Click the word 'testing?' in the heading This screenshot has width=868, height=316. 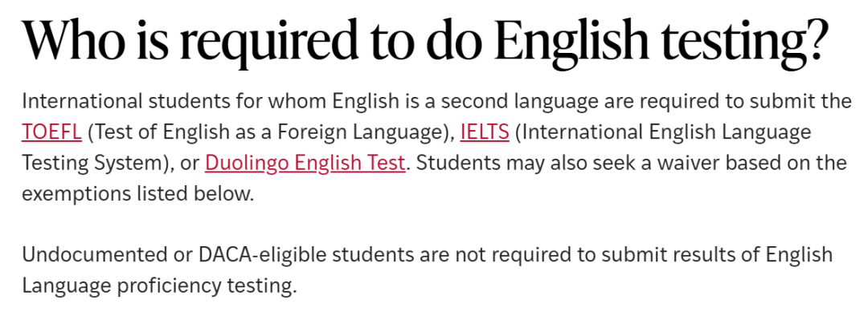[743, 42]
